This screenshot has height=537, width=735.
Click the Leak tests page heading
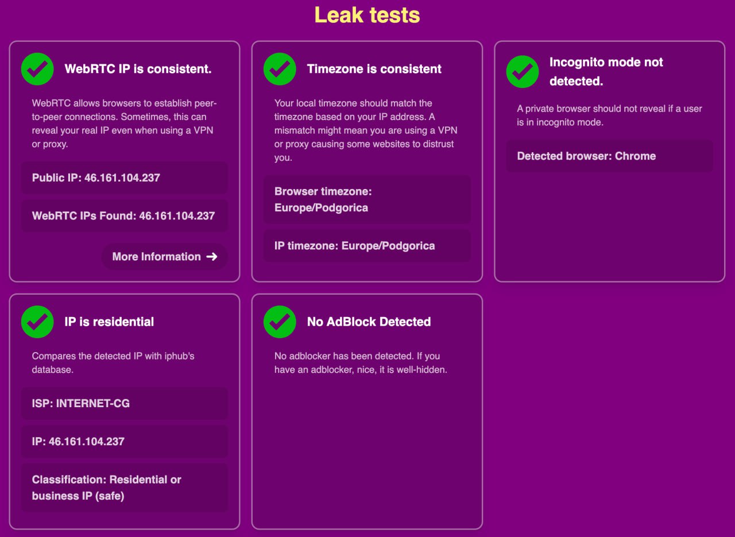pos(367,16)
